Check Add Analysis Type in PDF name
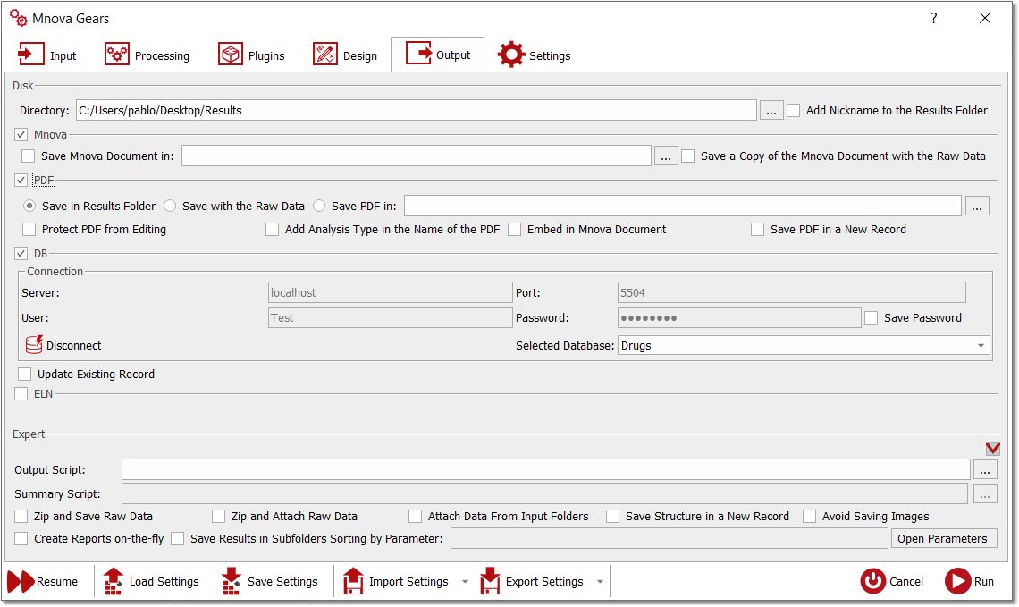1019x607 pixels. [273, 230]
